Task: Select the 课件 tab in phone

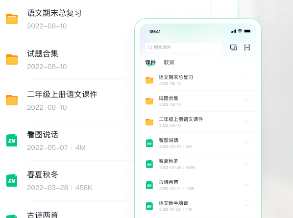Action: pos(150,62)
